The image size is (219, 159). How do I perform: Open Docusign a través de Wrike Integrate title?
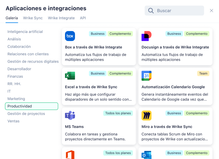[175, 47]
